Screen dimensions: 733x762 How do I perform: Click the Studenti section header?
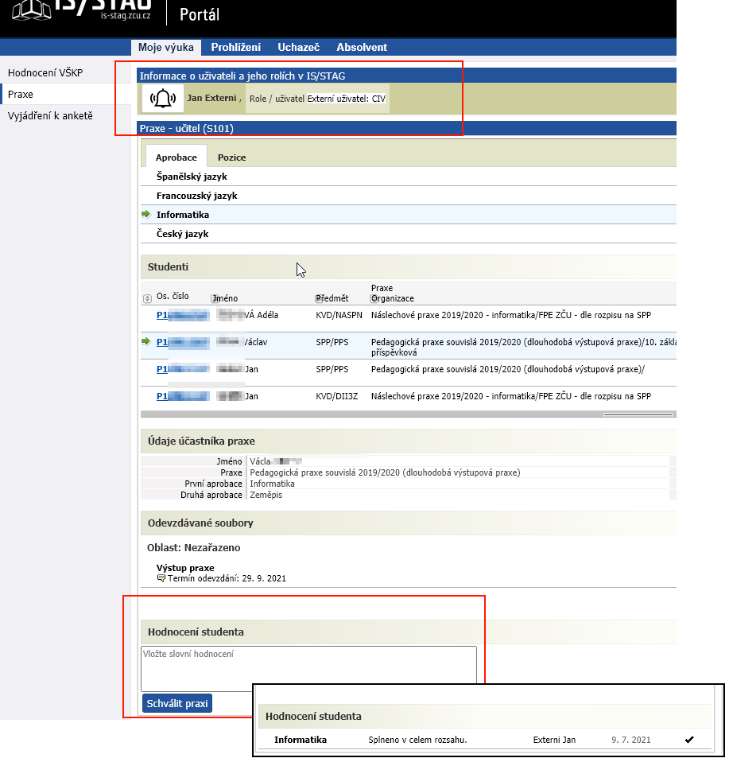click(x=408, y=266)
